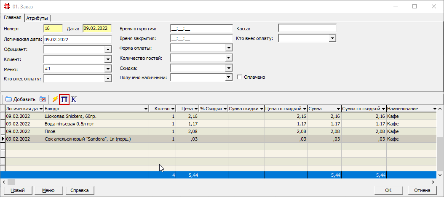Viewport: 444px width, 197px height.
Task: Click the red star application icon in title bar
Action: (x=7, y=7)
